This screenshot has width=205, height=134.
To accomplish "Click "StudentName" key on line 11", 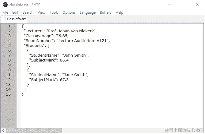I will 44,75.
